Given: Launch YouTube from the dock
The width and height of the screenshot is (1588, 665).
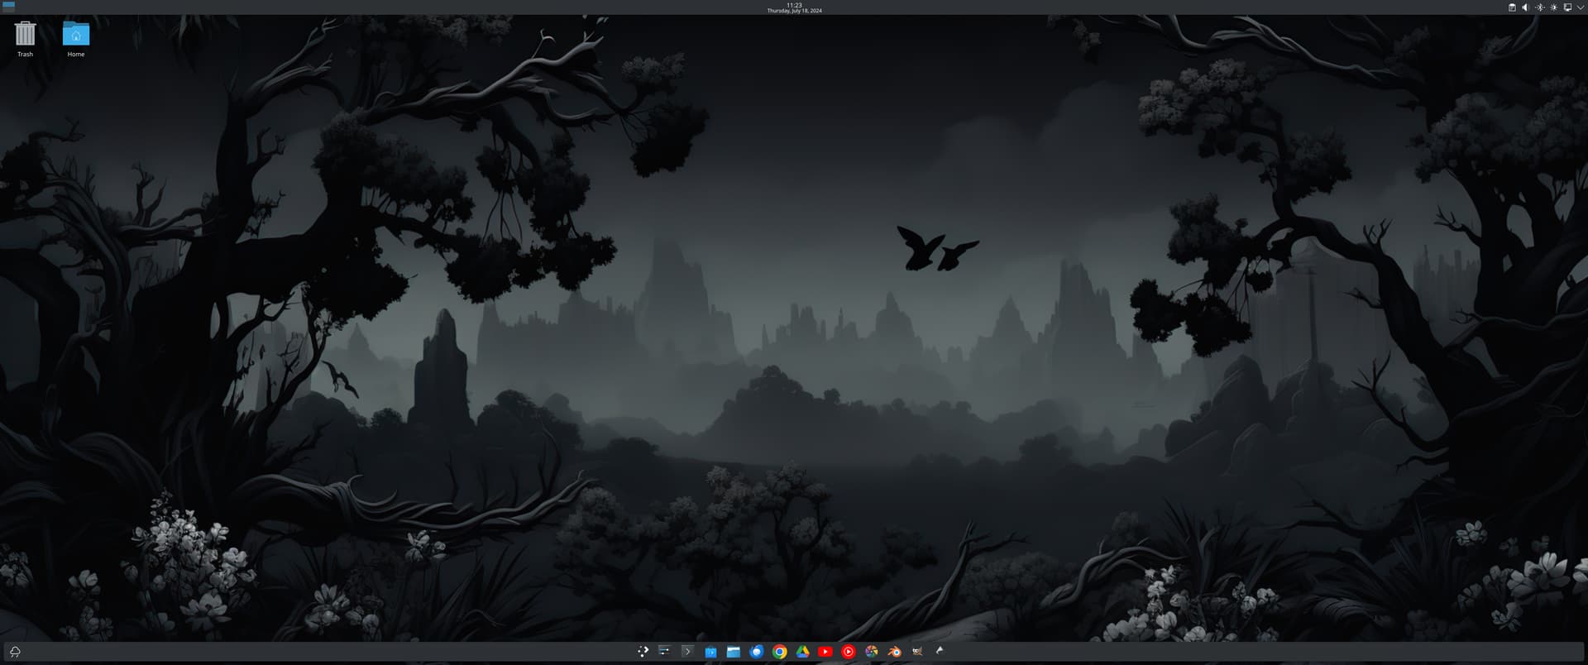Looking at the screenshot, I should [x=825, y=652].
